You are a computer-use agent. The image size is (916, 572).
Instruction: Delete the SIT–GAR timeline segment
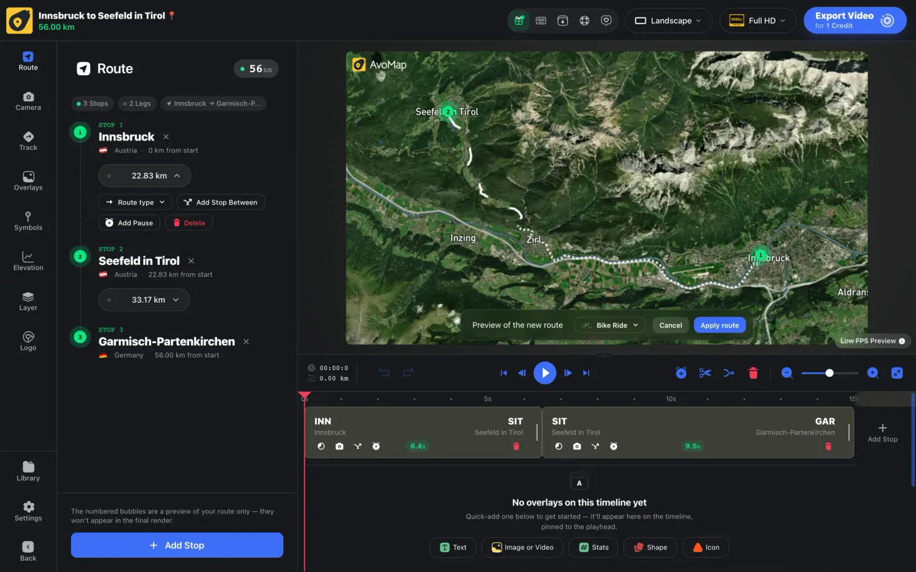click(828, 446)
